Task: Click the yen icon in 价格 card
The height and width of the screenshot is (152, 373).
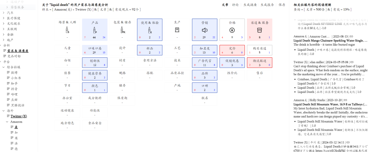Action: click(232, 30)
